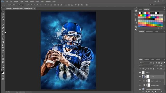The height and width of the screenshot is (93, 166).
Task: Select the History Brush tool
Action: click(x=3, y=37)
